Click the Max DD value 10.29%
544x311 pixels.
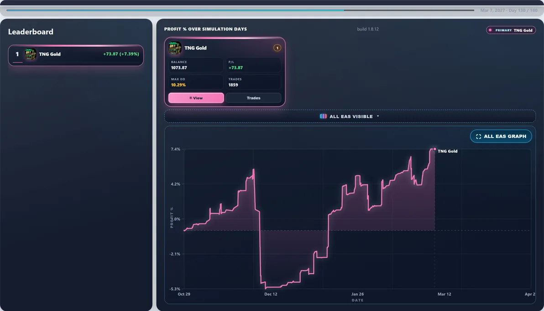pyautogui.click(x=178, y=85)
